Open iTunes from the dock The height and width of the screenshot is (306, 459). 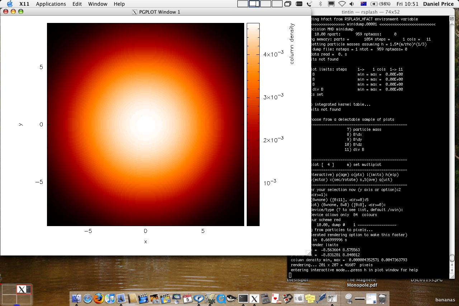click(110, 298)
